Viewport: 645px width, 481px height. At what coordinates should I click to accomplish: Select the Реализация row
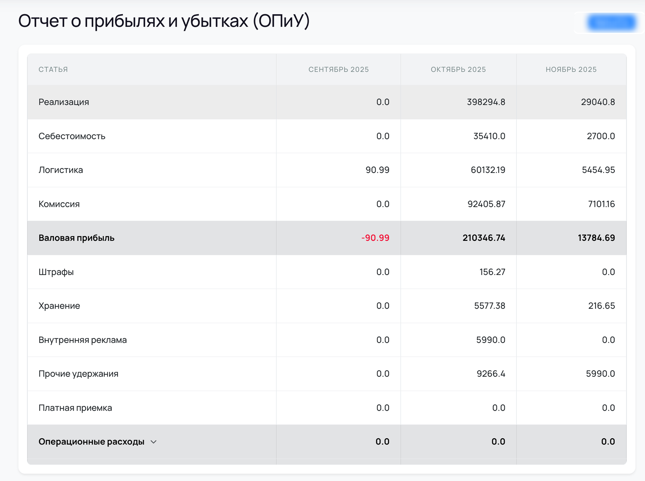point(64,102)
